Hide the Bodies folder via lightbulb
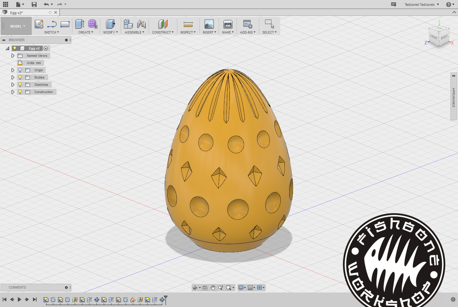This screenshot has width=458, height=307. click(x=20, y=77)
